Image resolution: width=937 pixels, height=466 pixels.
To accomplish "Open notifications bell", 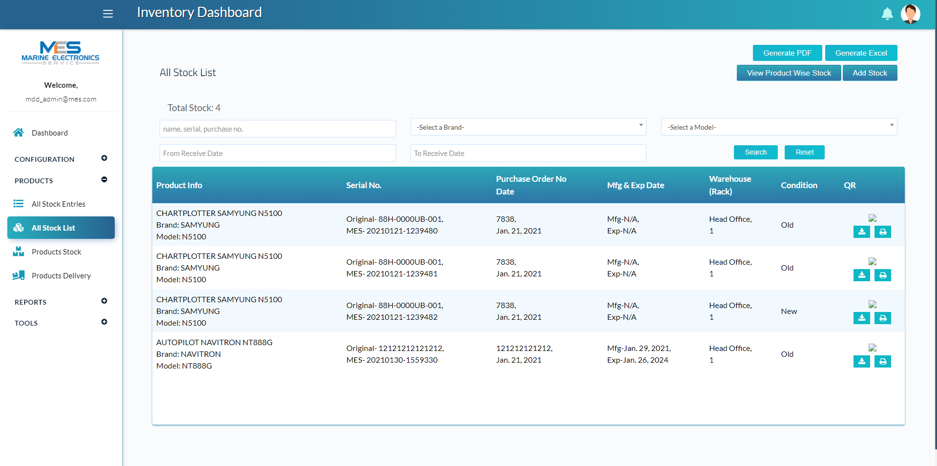I will 887,14.
